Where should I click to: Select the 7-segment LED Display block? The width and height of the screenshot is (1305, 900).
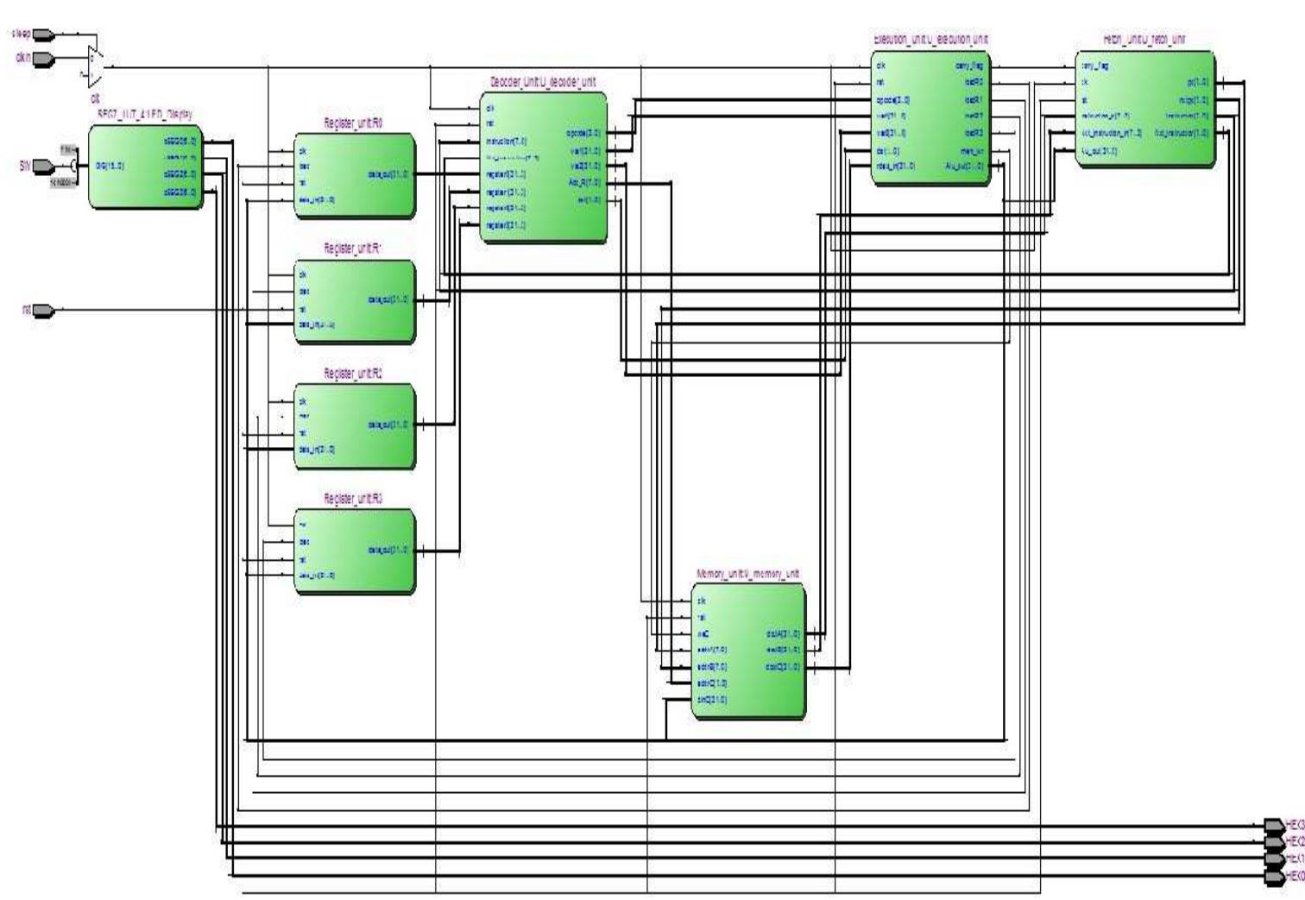pos(145,167)
